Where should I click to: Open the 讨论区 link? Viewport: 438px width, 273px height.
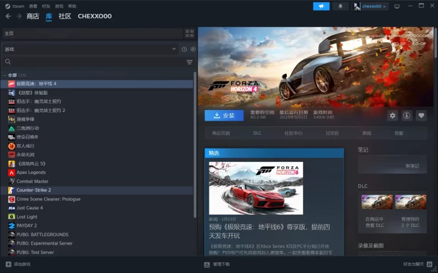[x=332, y=133]
